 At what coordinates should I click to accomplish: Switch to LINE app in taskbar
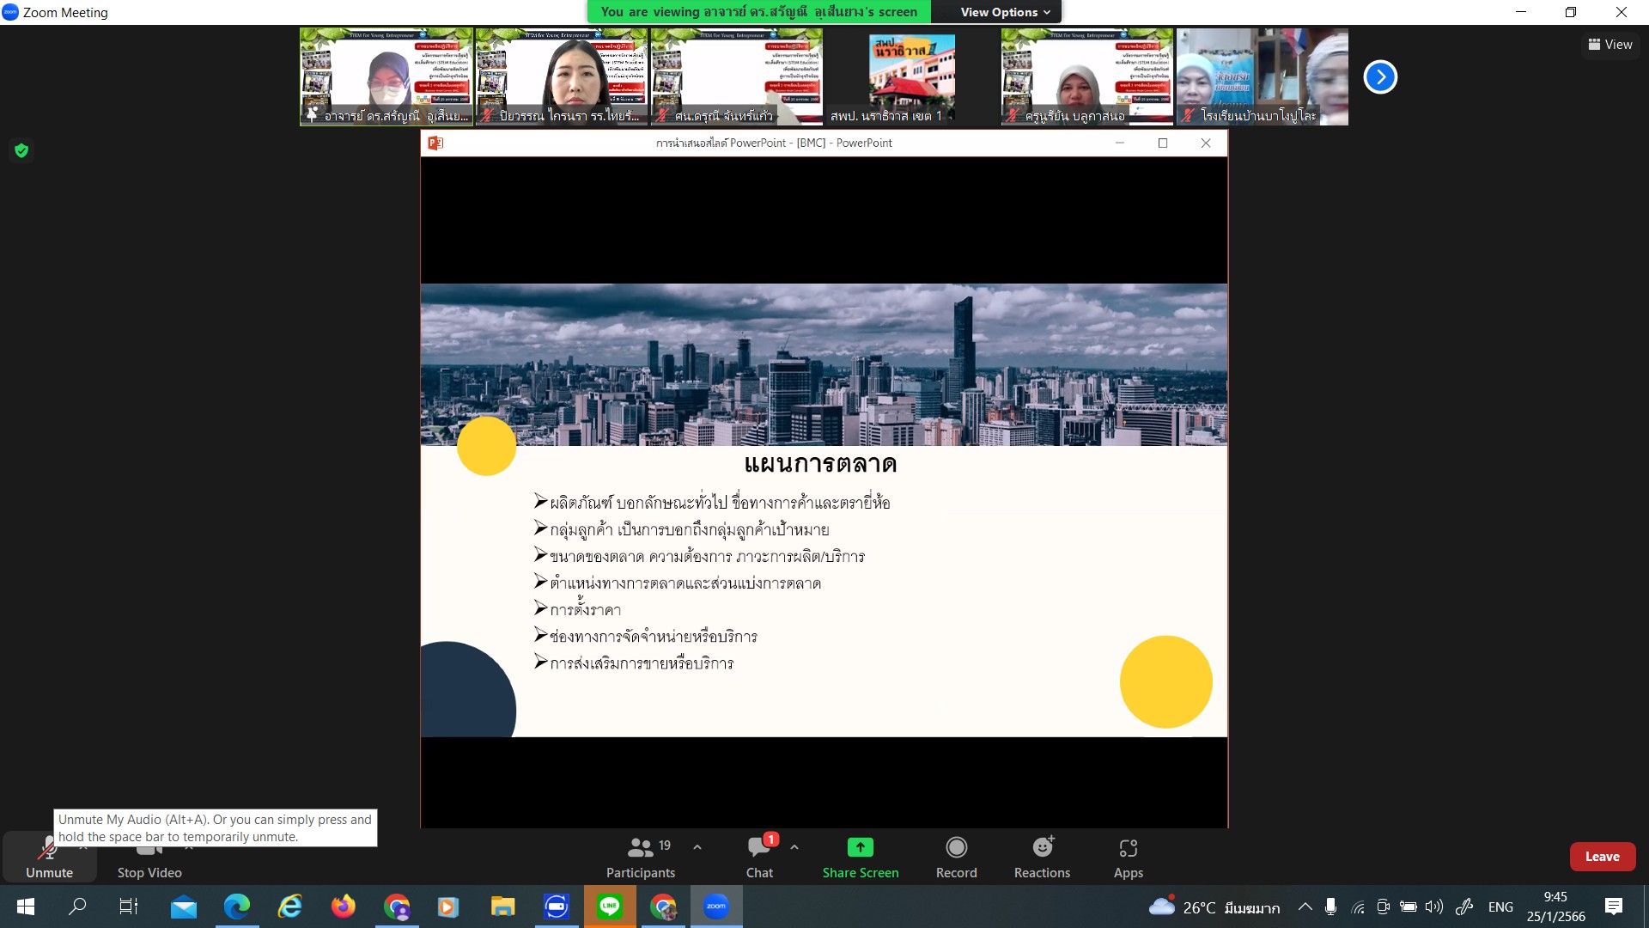click(610, 907)
